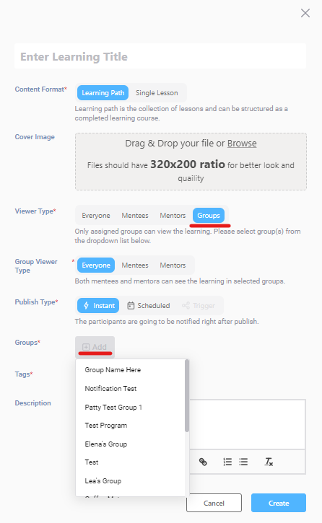This screenshot has height=523, width=322.
Task: Focus the Enter Learning Title field
Action: [x=160, y=56]
